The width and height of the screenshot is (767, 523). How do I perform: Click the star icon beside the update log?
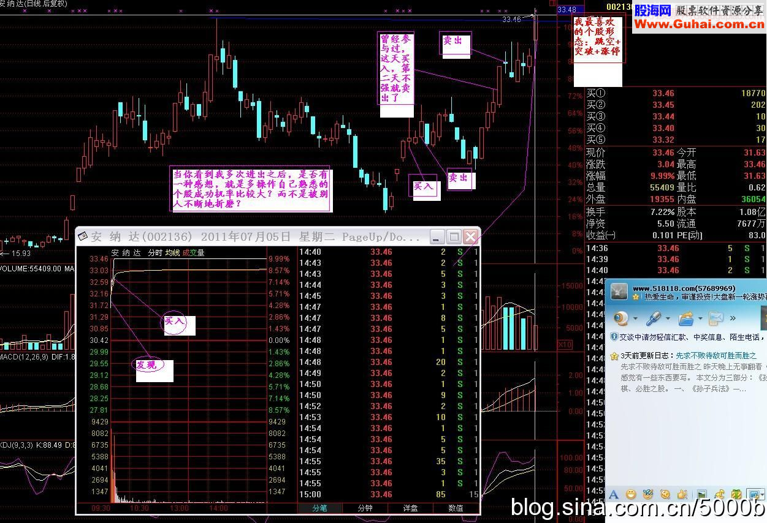pyautogui.click(x=614, y=356)
